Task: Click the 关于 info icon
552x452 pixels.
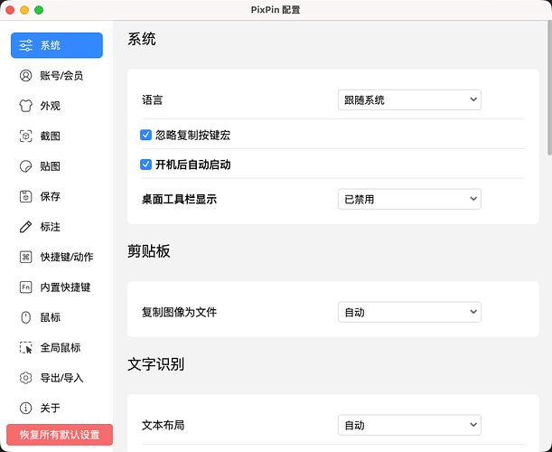Action: (x=25, y=408)
